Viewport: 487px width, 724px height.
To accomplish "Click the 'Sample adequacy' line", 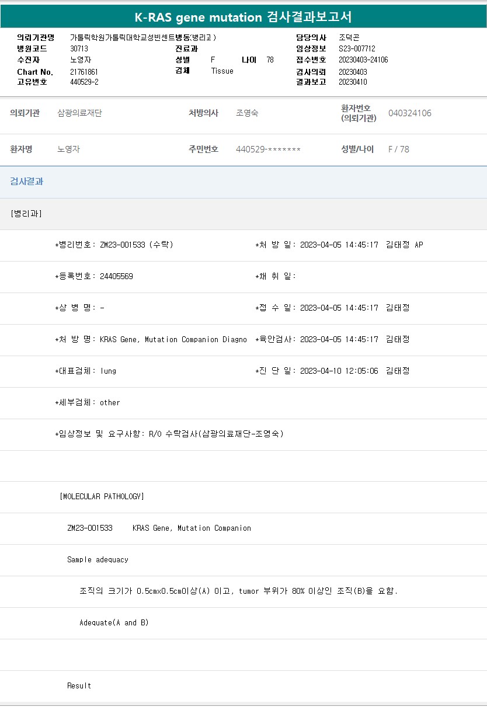I will click(98, 559).
